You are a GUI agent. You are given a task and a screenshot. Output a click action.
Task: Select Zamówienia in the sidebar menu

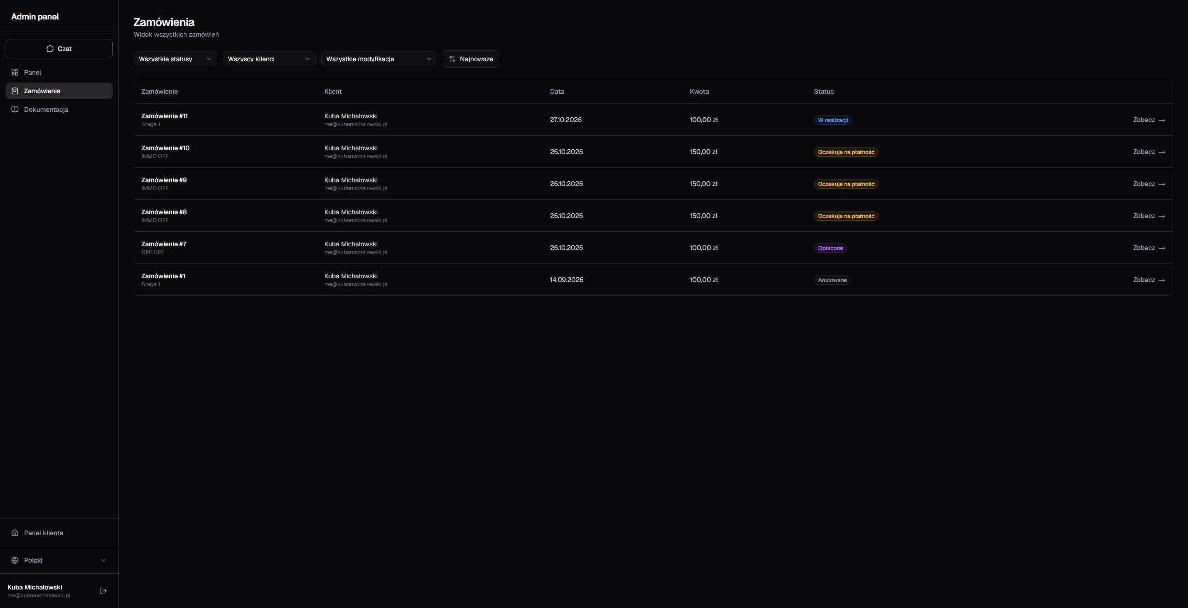point(59,91)
